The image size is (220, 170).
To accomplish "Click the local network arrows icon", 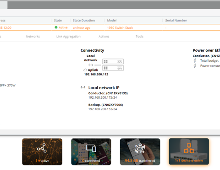I will 91,65.
